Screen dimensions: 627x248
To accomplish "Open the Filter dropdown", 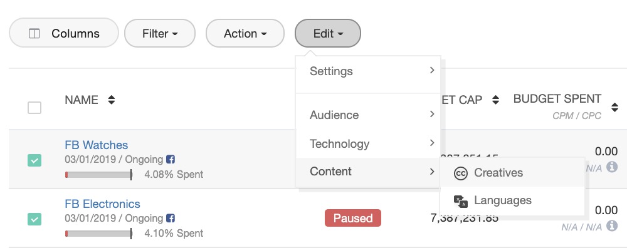I will [x=160, y=34].
